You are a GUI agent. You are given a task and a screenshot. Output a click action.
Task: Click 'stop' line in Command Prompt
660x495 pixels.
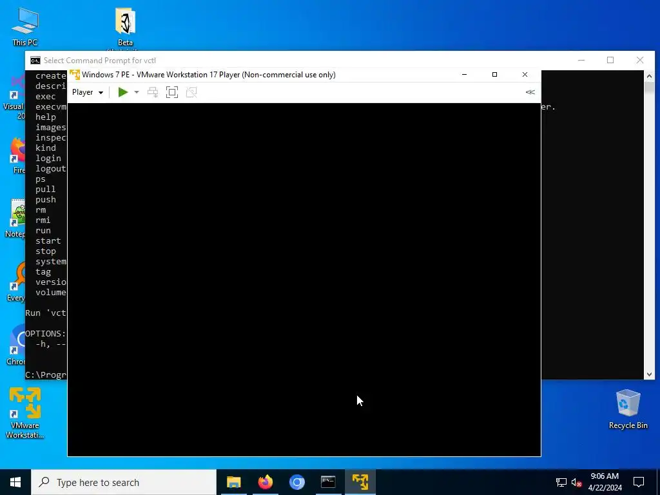pyautogui.click(x=46, y=251)
